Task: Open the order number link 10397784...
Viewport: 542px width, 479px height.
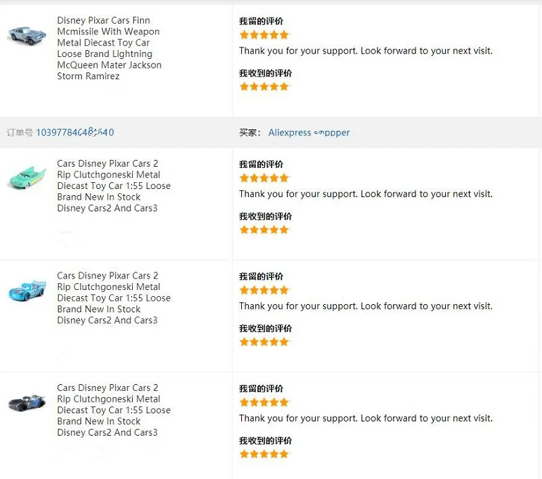Action: (75, 132)
